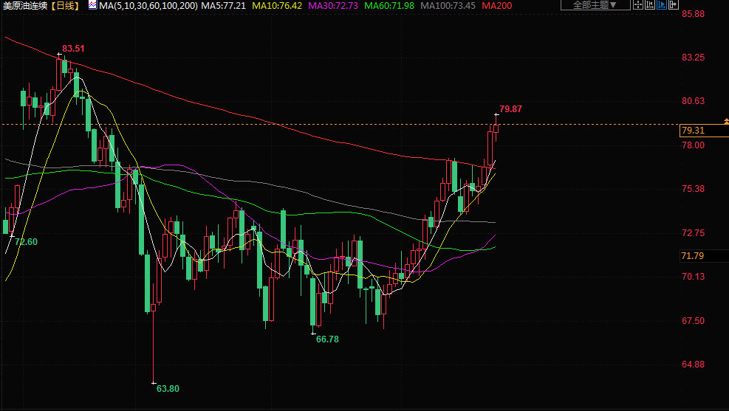Click the 63.80 low label
Image resolution: width=729 pixels, height=411 pixels.
[x=168, y=389]
